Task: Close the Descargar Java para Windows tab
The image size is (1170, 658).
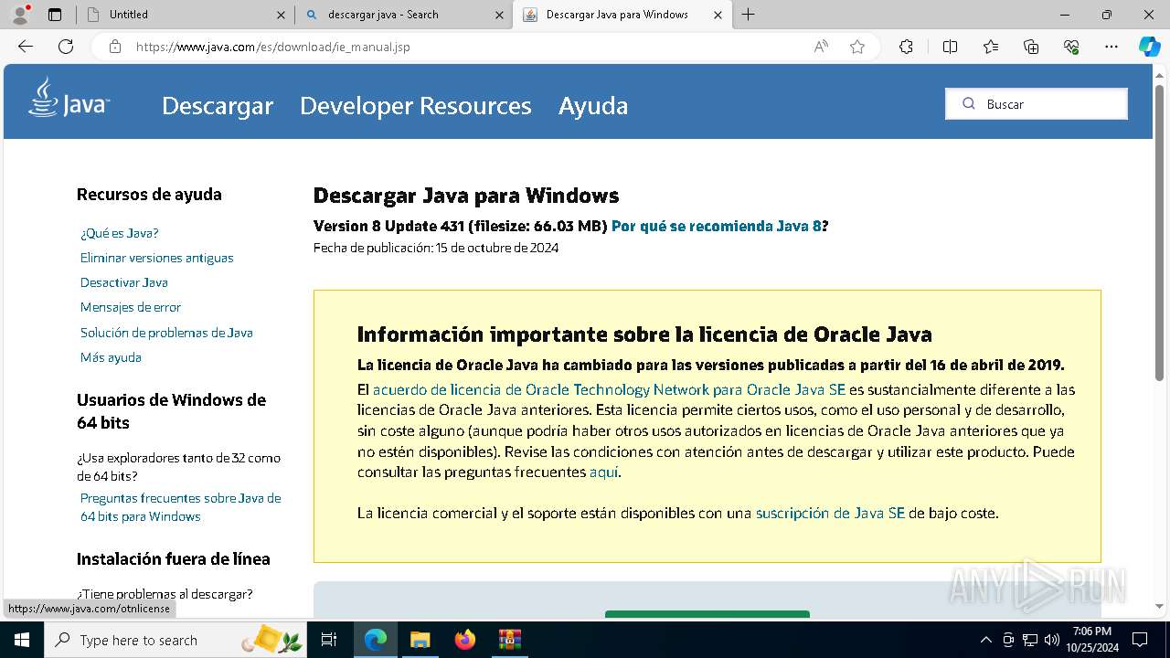Action: point(718,15)
